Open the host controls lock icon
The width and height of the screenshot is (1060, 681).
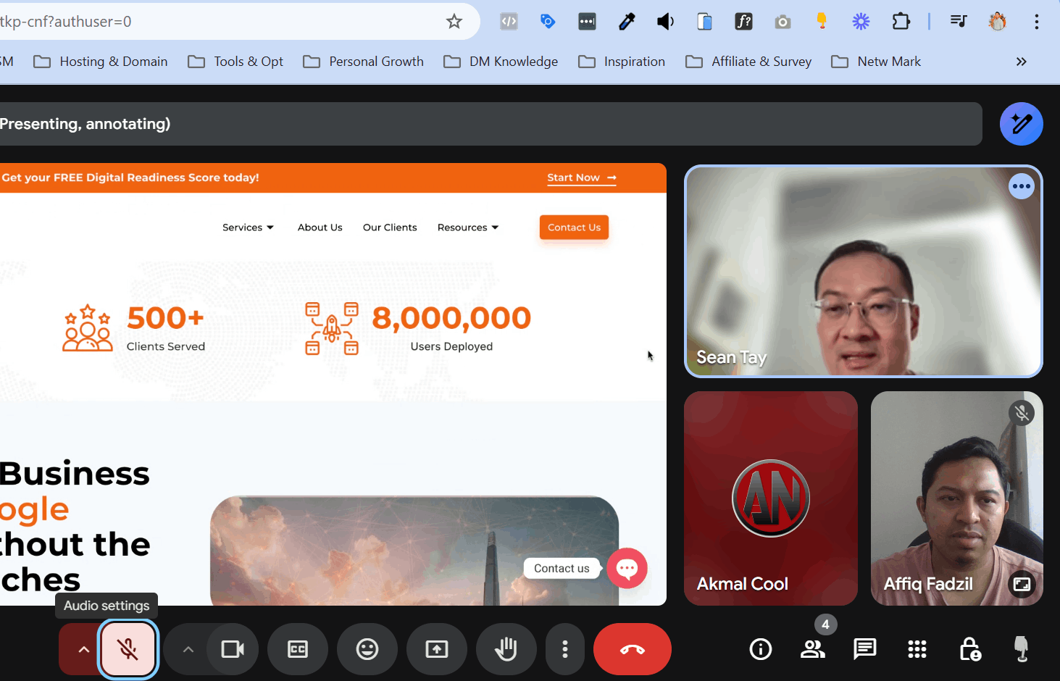(969, 649)
